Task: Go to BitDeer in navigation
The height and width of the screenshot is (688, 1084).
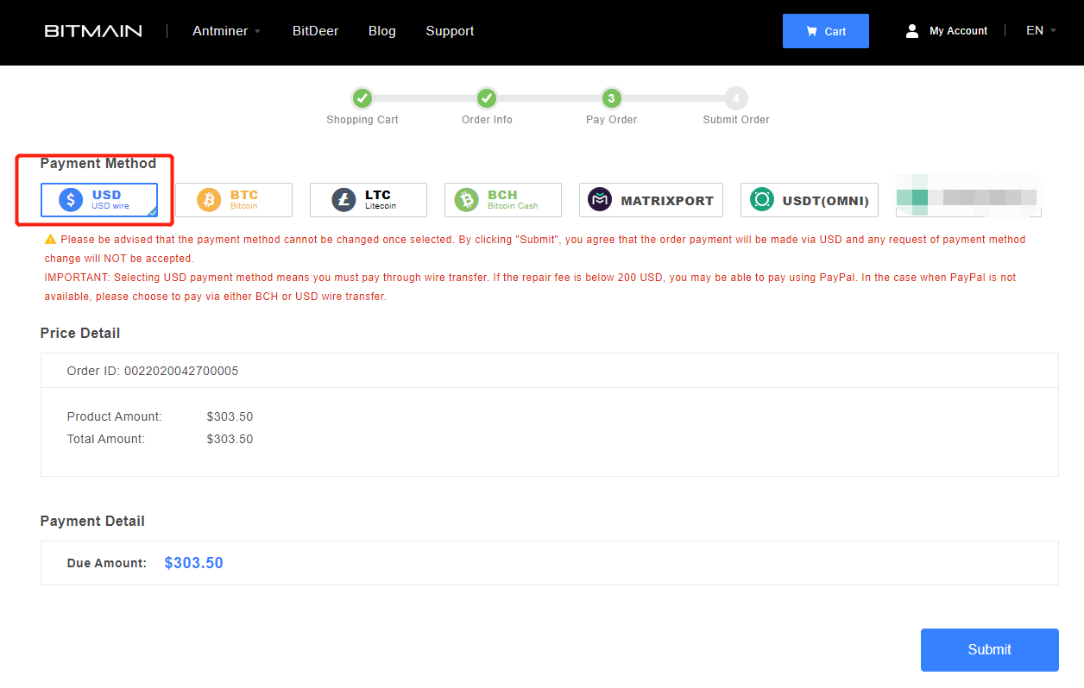Action: [x=316, y=31]
